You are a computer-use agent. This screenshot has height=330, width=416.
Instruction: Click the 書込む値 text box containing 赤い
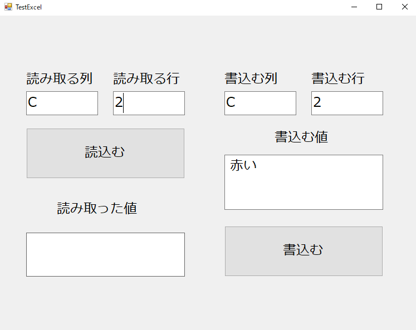(304, 182)
